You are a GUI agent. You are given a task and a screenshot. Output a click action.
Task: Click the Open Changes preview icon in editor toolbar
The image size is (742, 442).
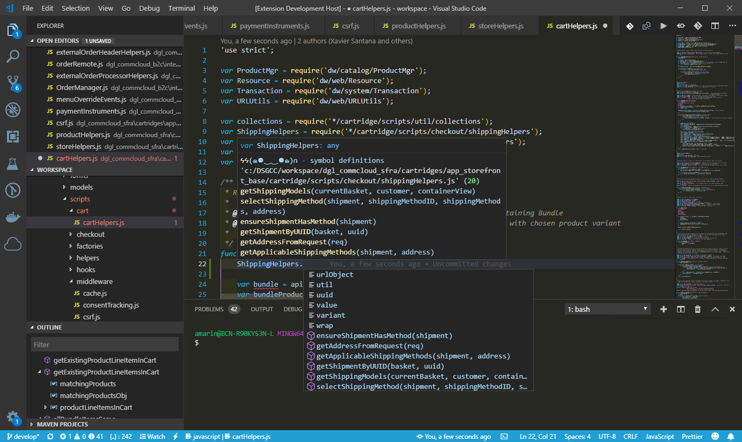point(647,26)
